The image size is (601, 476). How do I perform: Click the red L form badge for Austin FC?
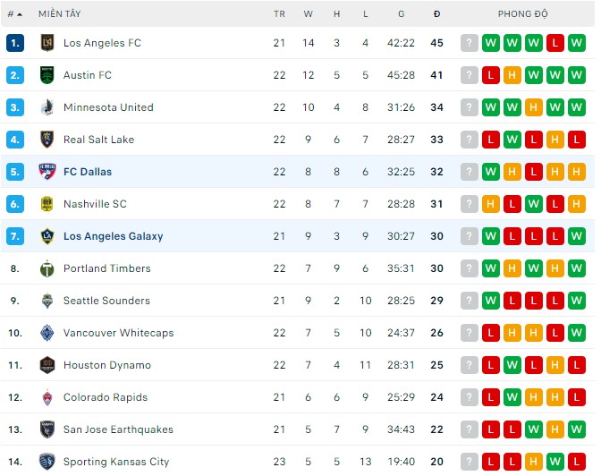pos(491,75)
